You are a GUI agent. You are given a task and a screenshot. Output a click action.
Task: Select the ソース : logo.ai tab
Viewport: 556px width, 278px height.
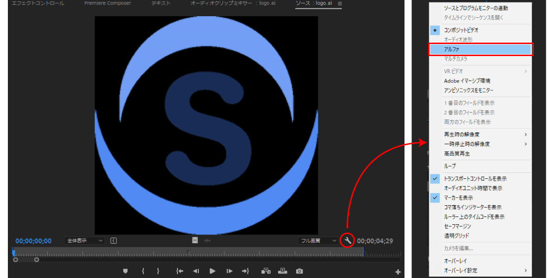314,3
